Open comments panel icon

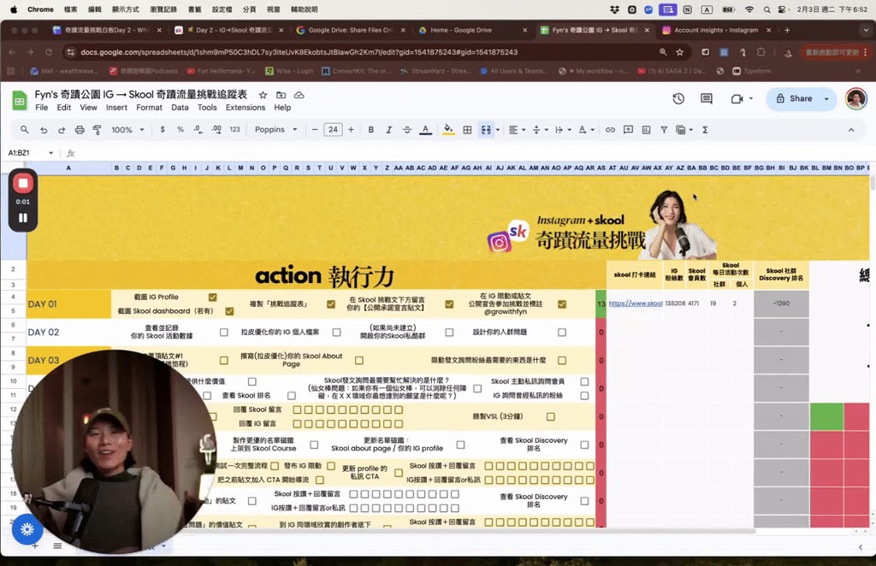pos(706,99)
